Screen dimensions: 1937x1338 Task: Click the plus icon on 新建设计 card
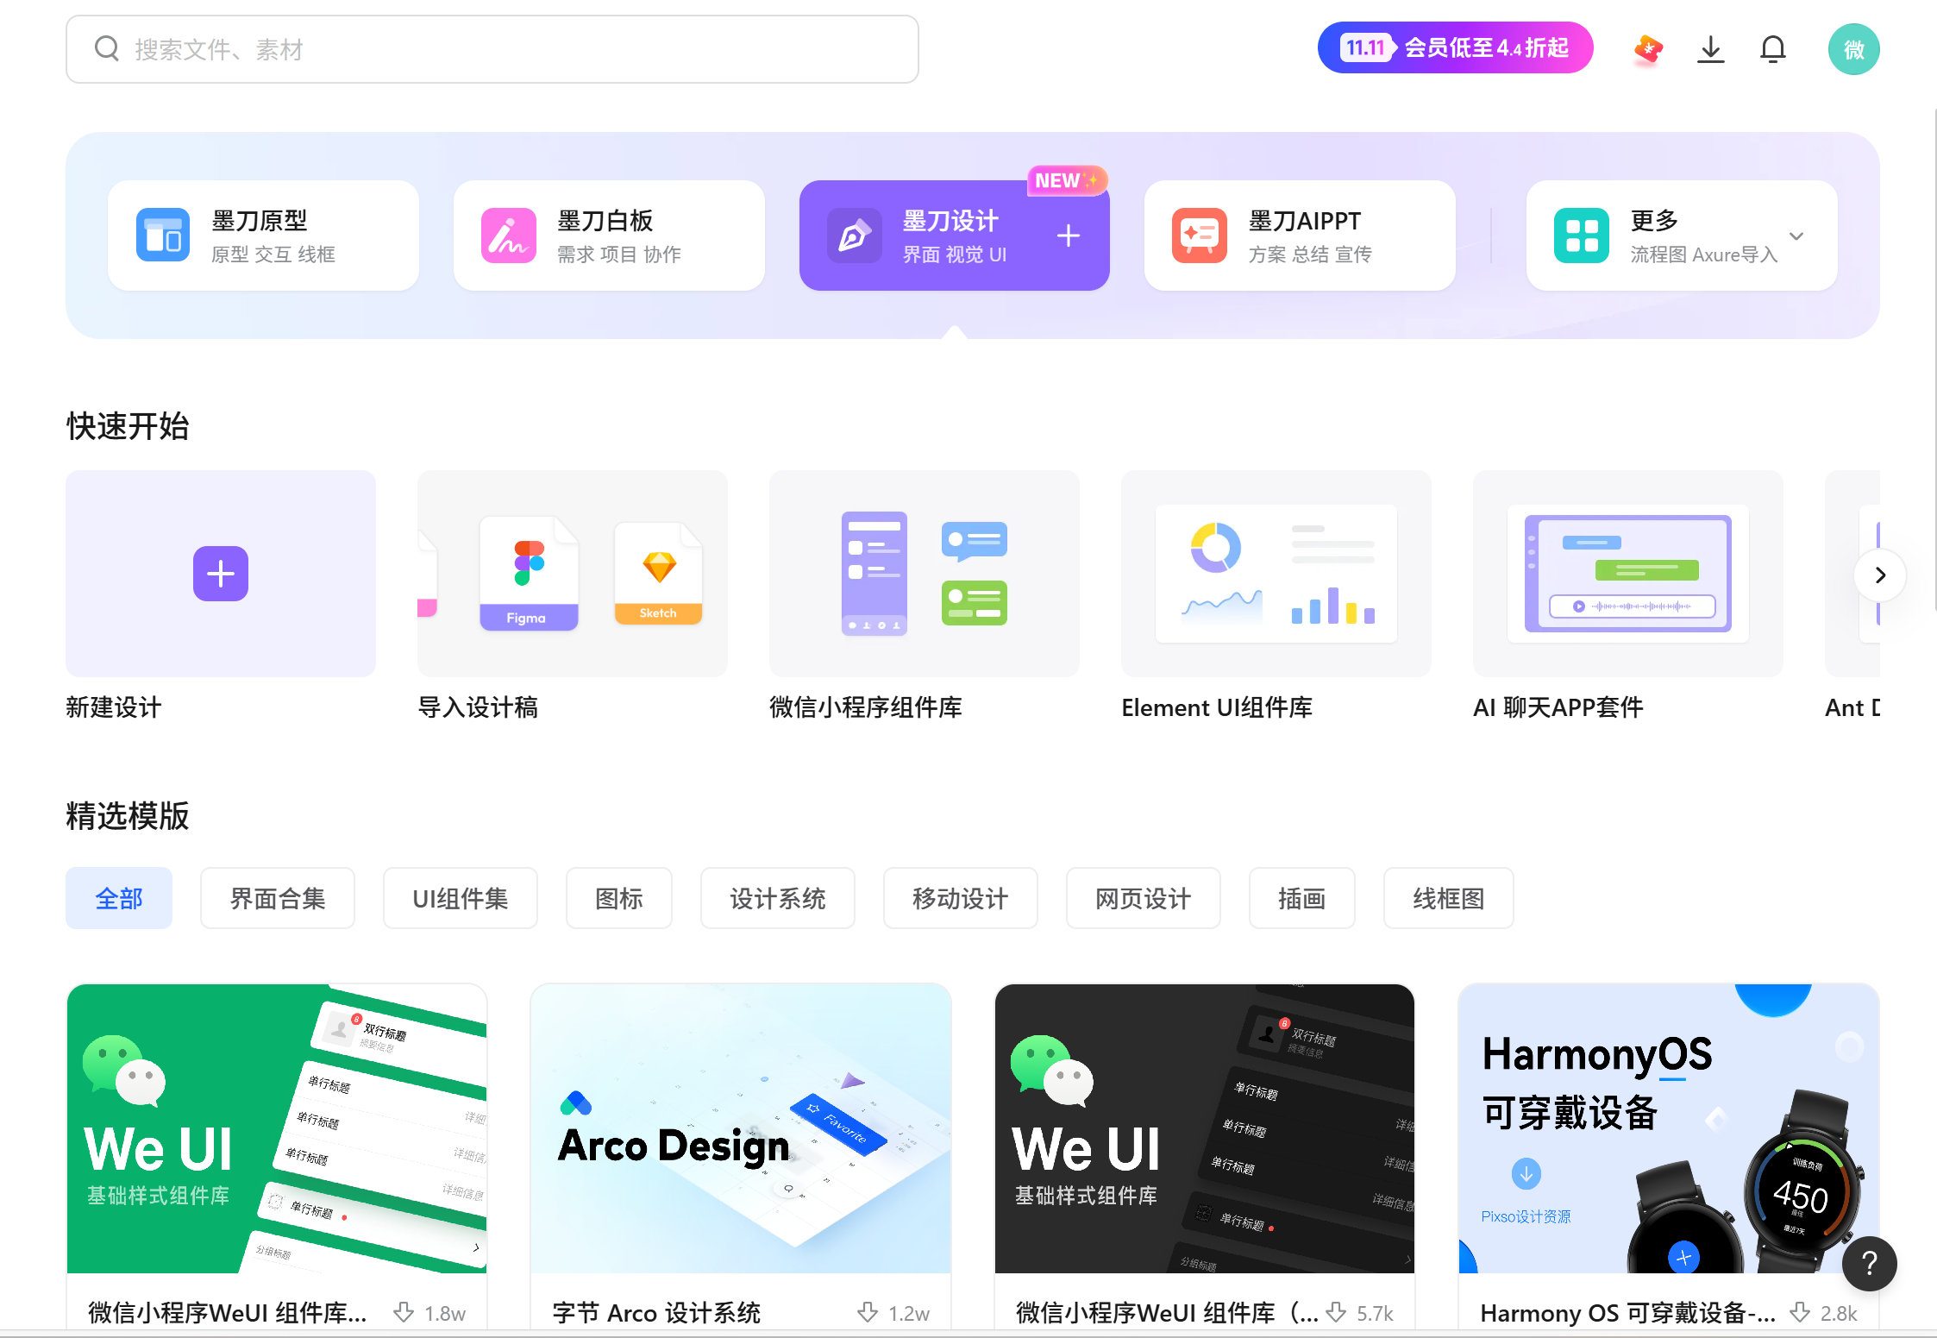[x=220, y=573]
